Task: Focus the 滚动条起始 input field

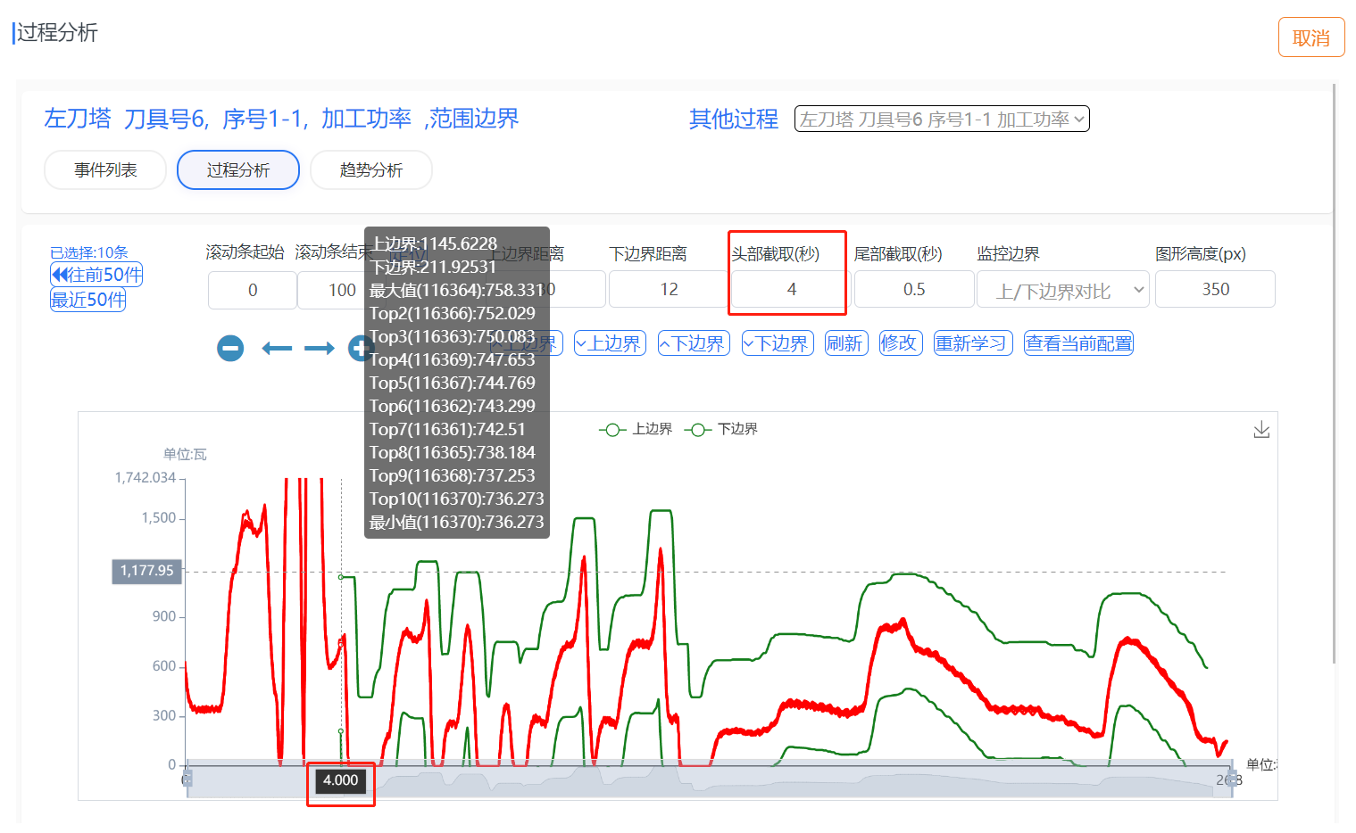Action: (x=253, y=290)
